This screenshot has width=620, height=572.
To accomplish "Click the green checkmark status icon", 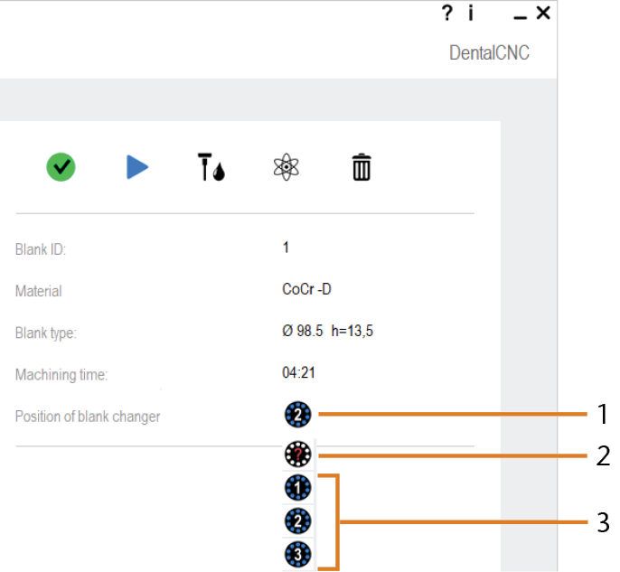I will tap(61, 167).
